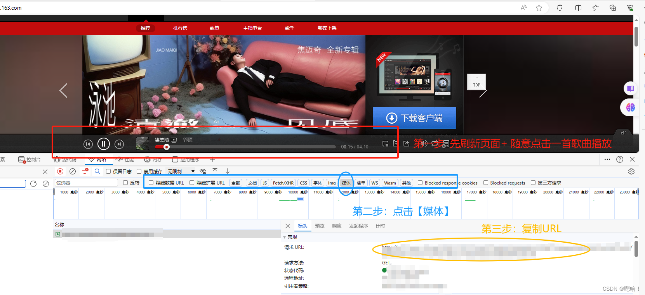Image resolution: width=645 pixels, height=295 pixels.
Task: Clear the network log
Action: point(73,171)
